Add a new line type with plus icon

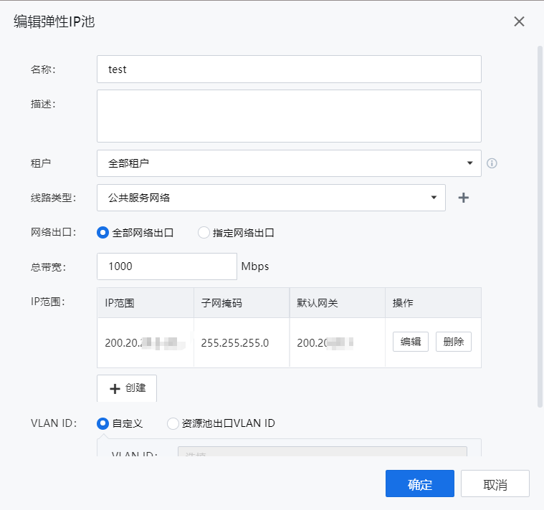click(464, 198)
